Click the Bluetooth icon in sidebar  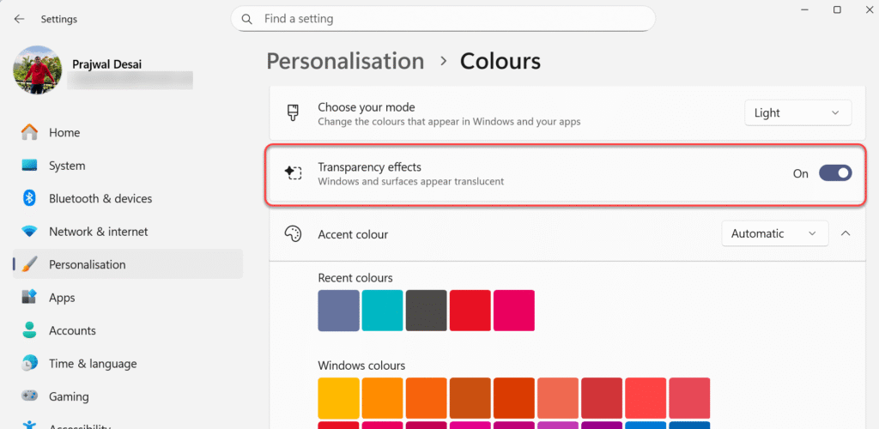(x=30, y=198)
